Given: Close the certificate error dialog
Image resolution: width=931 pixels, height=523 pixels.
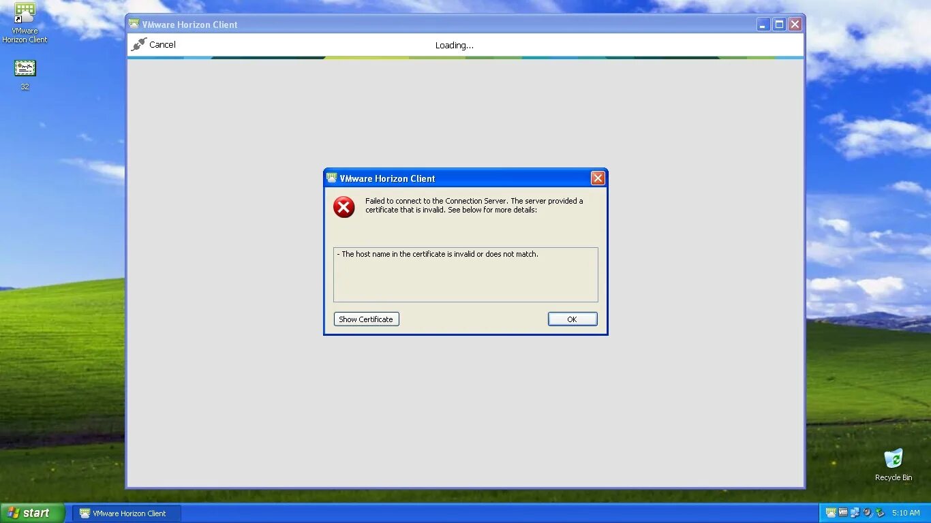Looking at the screenshot, I should 598,178.
